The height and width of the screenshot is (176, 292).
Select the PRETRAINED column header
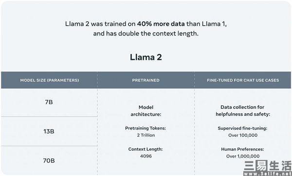(x=146, y=80)
